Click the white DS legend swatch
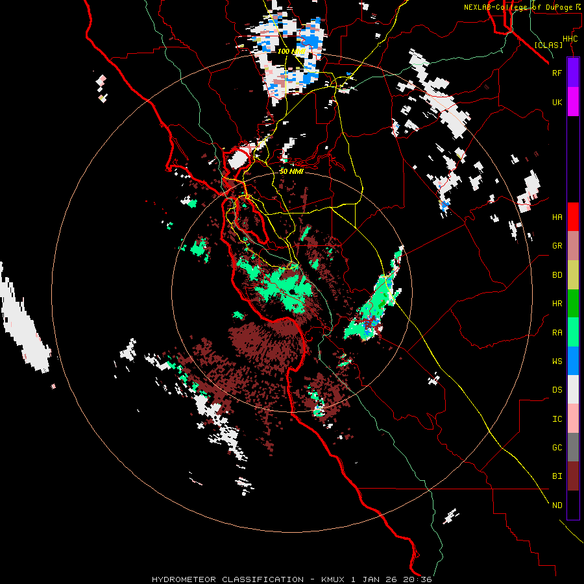The width and height of the screenshot is (584, 584). (573, 389)
